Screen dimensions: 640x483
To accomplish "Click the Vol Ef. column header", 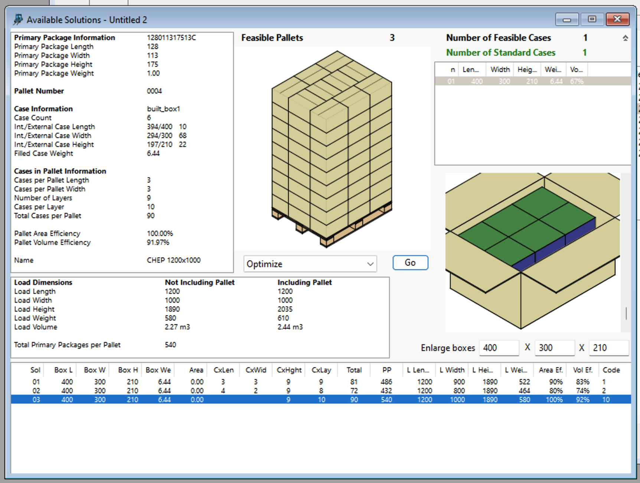I will 582,370.
